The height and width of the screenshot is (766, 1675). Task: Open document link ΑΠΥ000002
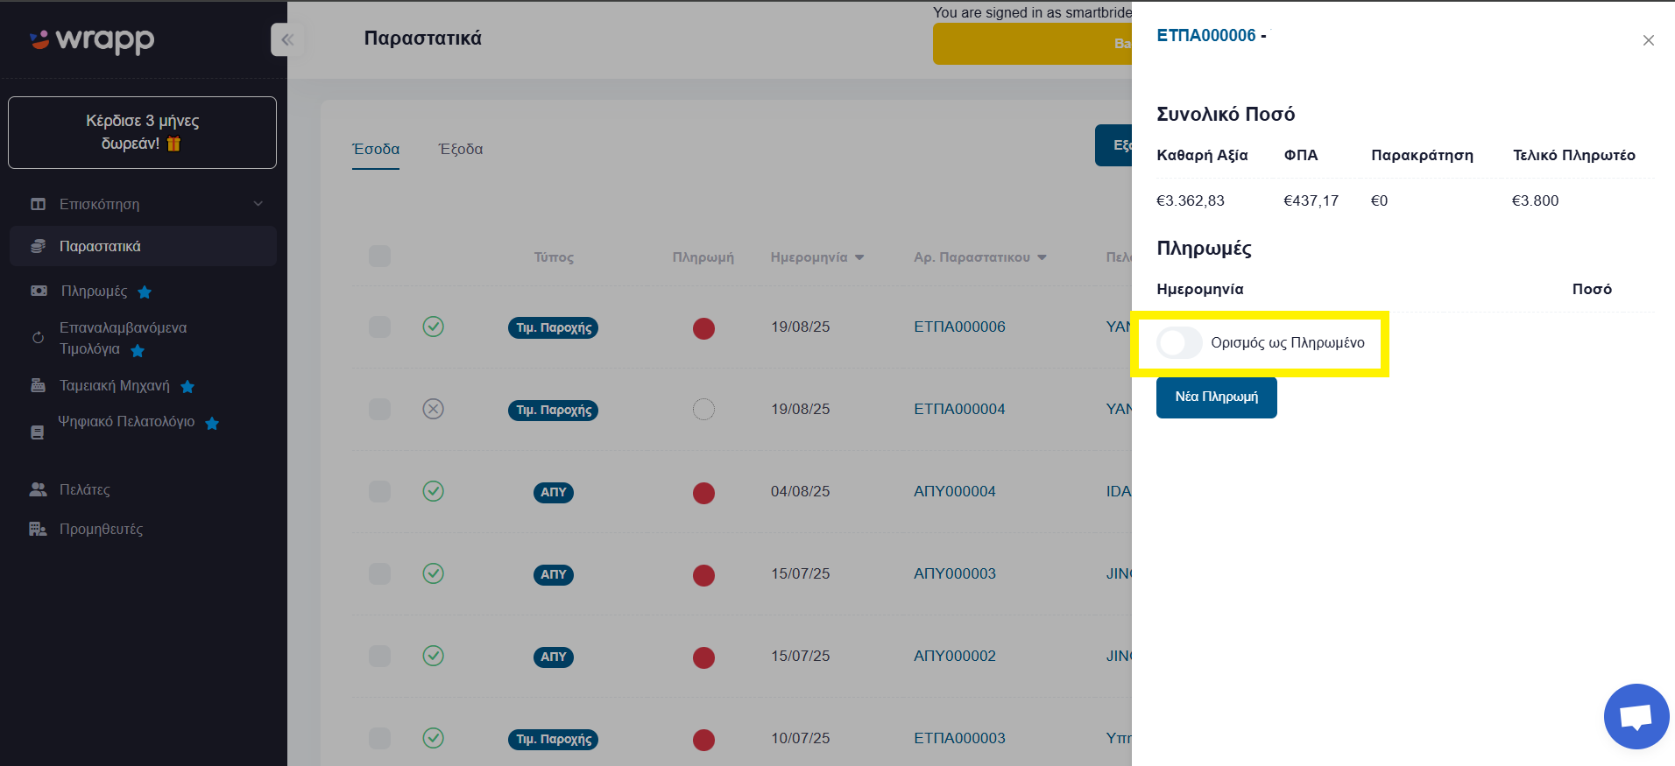(954, 656)
